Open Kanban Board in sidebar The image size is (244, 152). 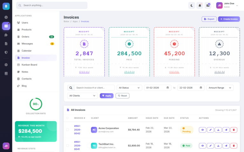[29, 65]
